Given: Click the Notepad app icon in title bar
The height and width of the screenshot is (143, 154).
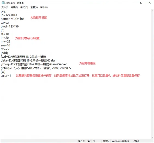Looking at the screenshot, I should pos(3,3).
